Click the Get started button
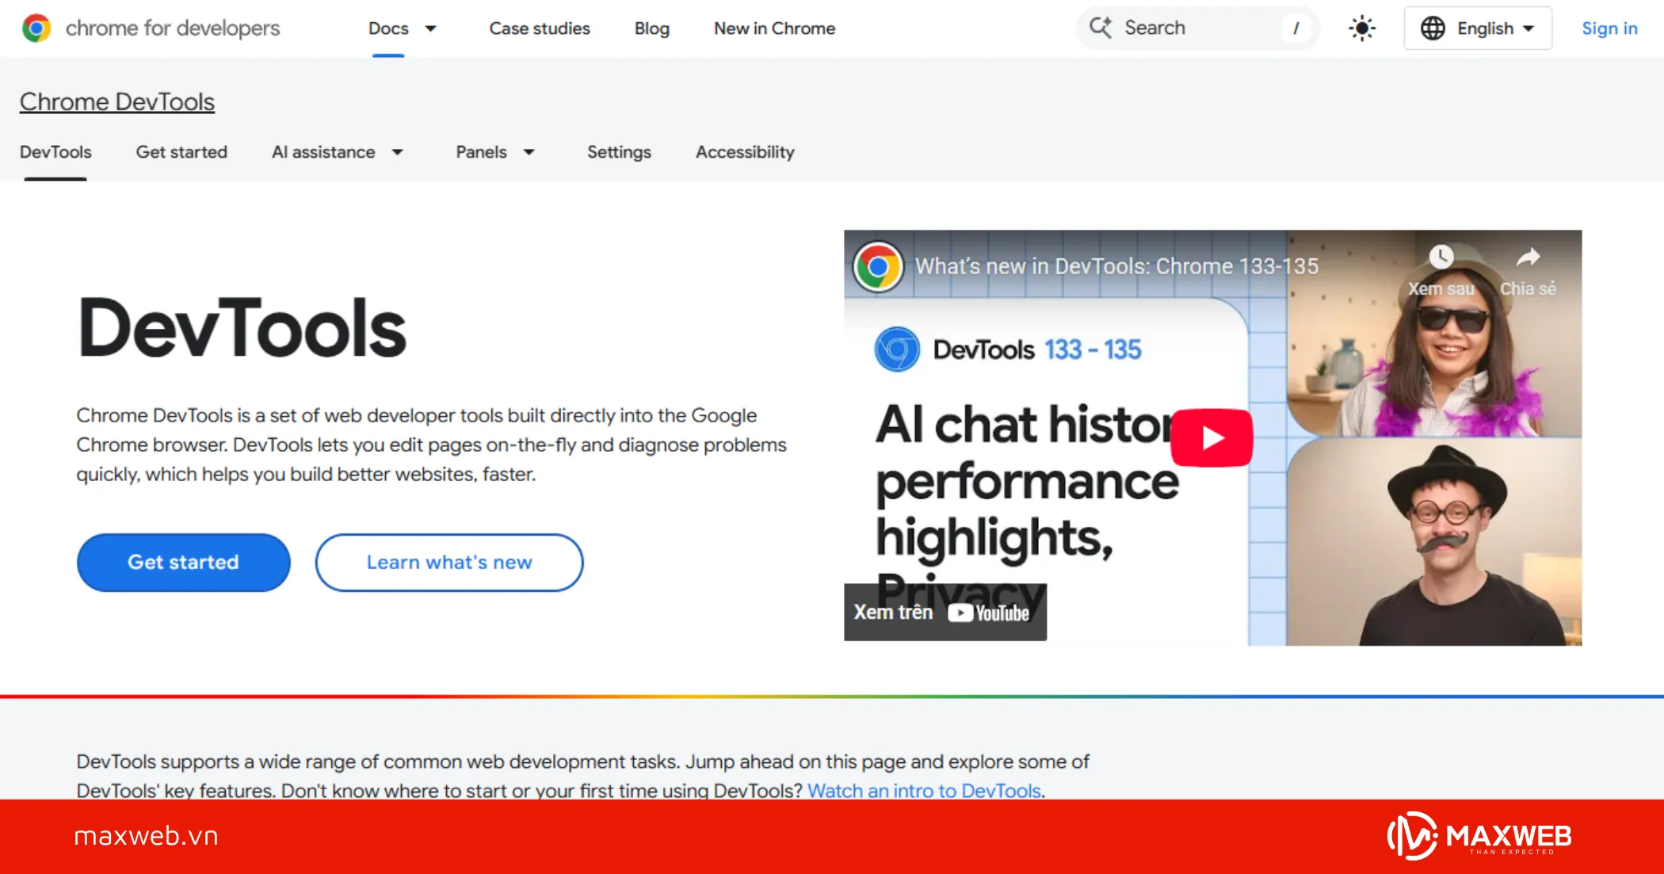Screen dimensions: 1664x874 pos(183,562)
